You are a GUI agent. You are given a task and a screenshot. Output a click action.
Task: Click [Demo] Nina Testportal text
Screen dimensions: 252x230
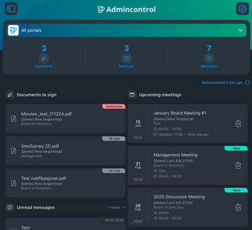coord(173,119)
